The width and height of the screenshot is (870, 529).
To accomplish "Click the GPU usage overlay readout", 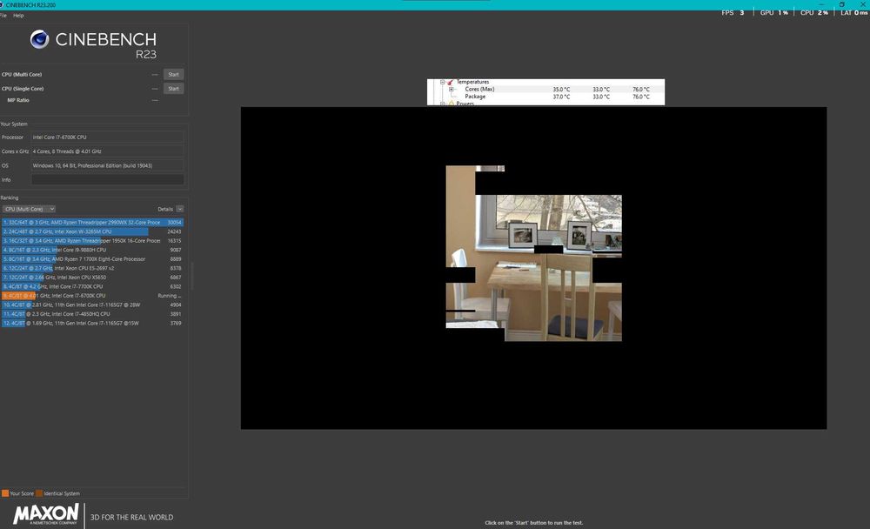I will 774,13.
